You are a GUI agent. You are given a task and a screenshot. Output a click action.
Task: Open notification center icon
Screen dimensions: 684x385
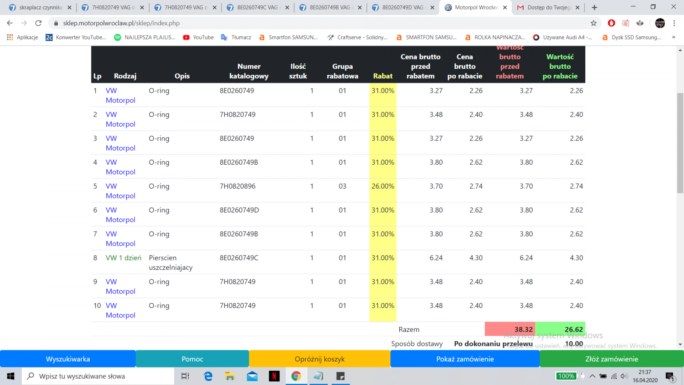(x=670, y=376)
